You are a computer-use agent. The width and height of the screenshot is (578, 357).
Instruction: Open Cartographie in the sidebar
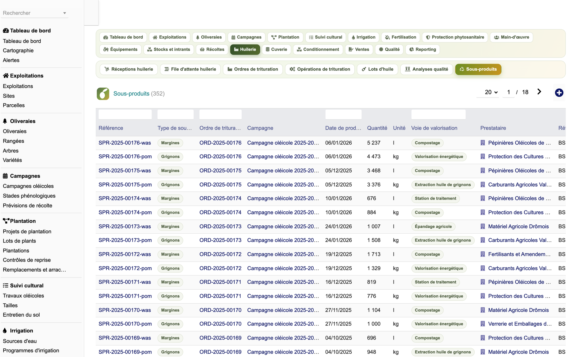point(18,50)
